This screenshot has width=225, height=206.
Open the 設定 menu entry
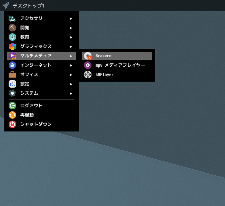click(41, 84)
